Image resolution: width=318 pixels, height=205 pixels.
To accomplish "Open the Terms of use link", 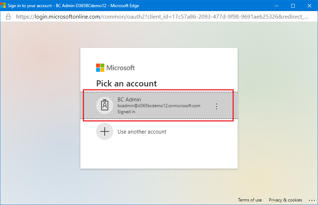I will [x=250, y=200].
